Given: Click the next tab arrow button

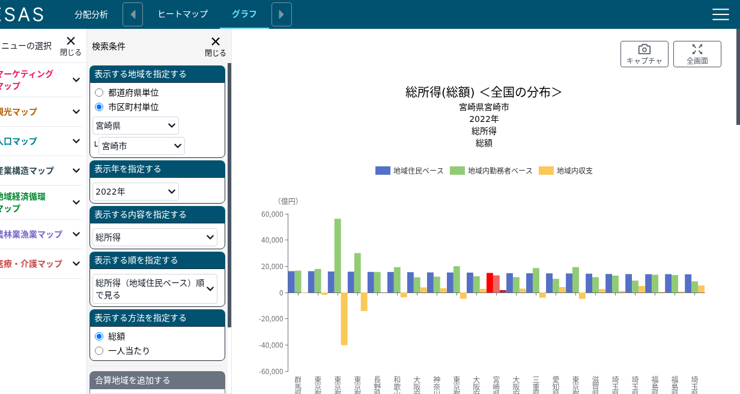Looking at the screenshot, I should 282,14.
